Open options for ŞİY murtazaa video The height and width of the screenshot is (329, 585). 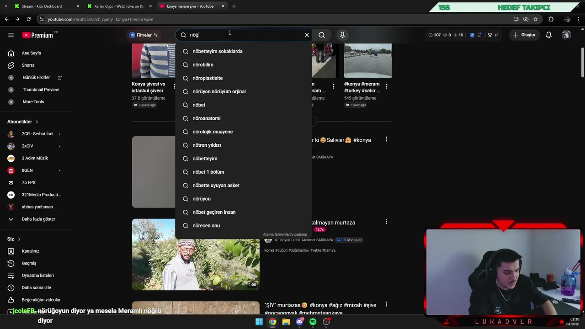[x=386, y=304]
